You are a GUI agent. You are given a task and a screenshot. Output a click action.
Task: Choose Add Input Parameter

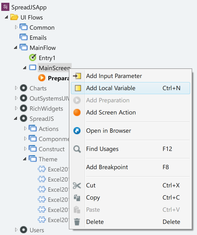pos(130,76)
